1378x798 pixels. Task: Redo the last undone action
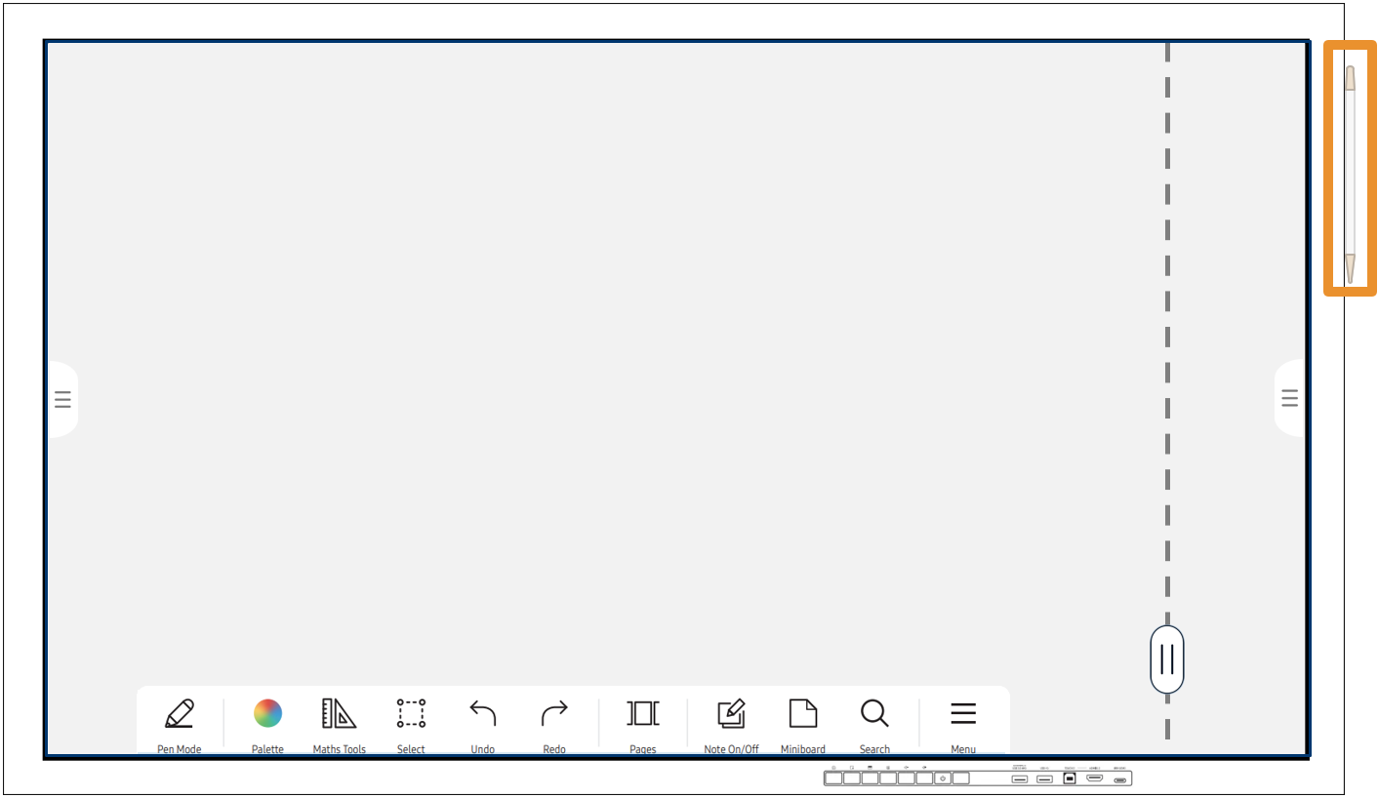(x=554, y=714)
